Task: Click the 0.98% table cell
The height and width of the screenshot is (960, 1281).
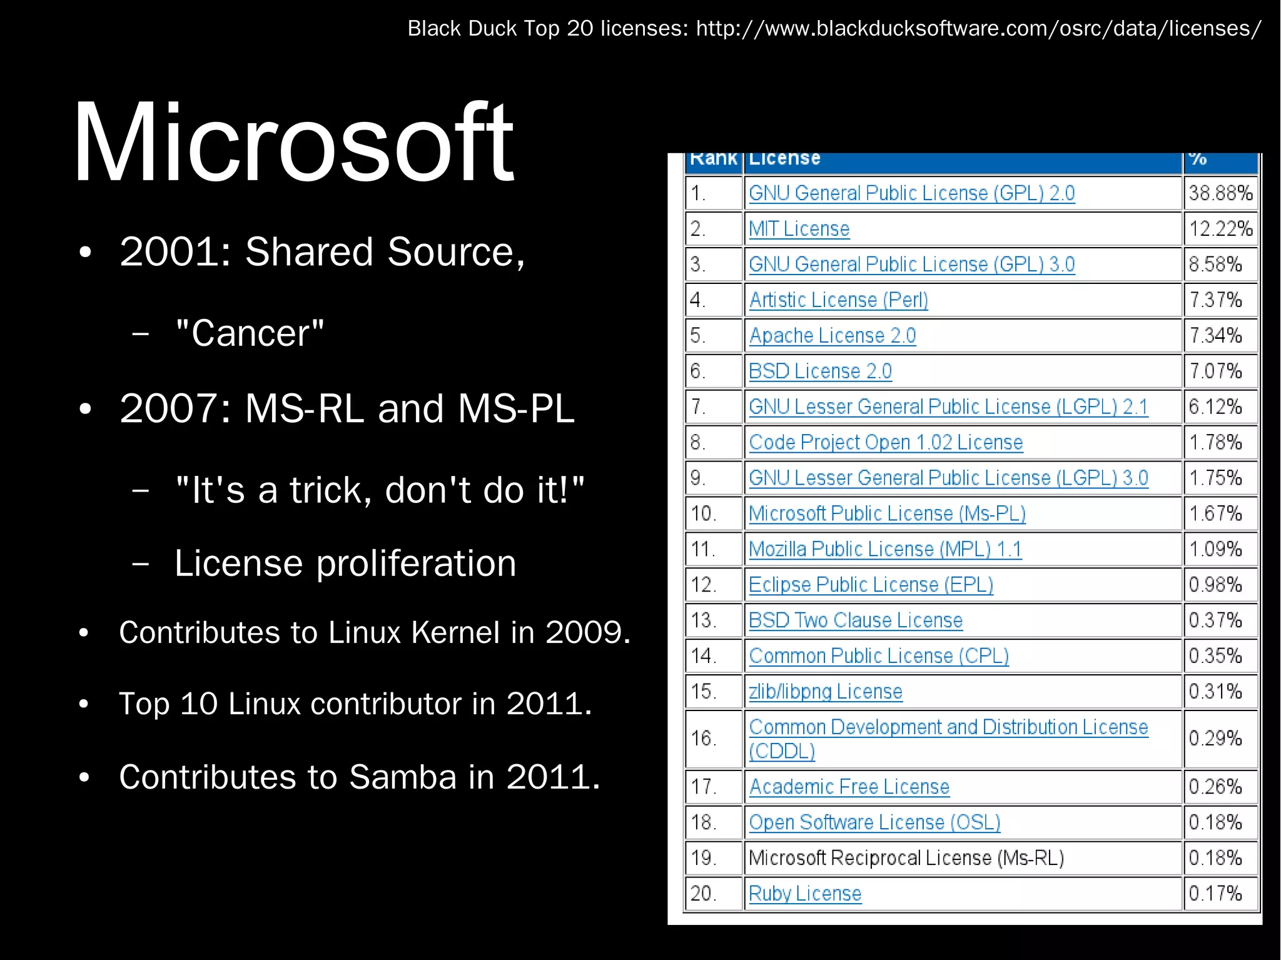Action: point(1220,585)
